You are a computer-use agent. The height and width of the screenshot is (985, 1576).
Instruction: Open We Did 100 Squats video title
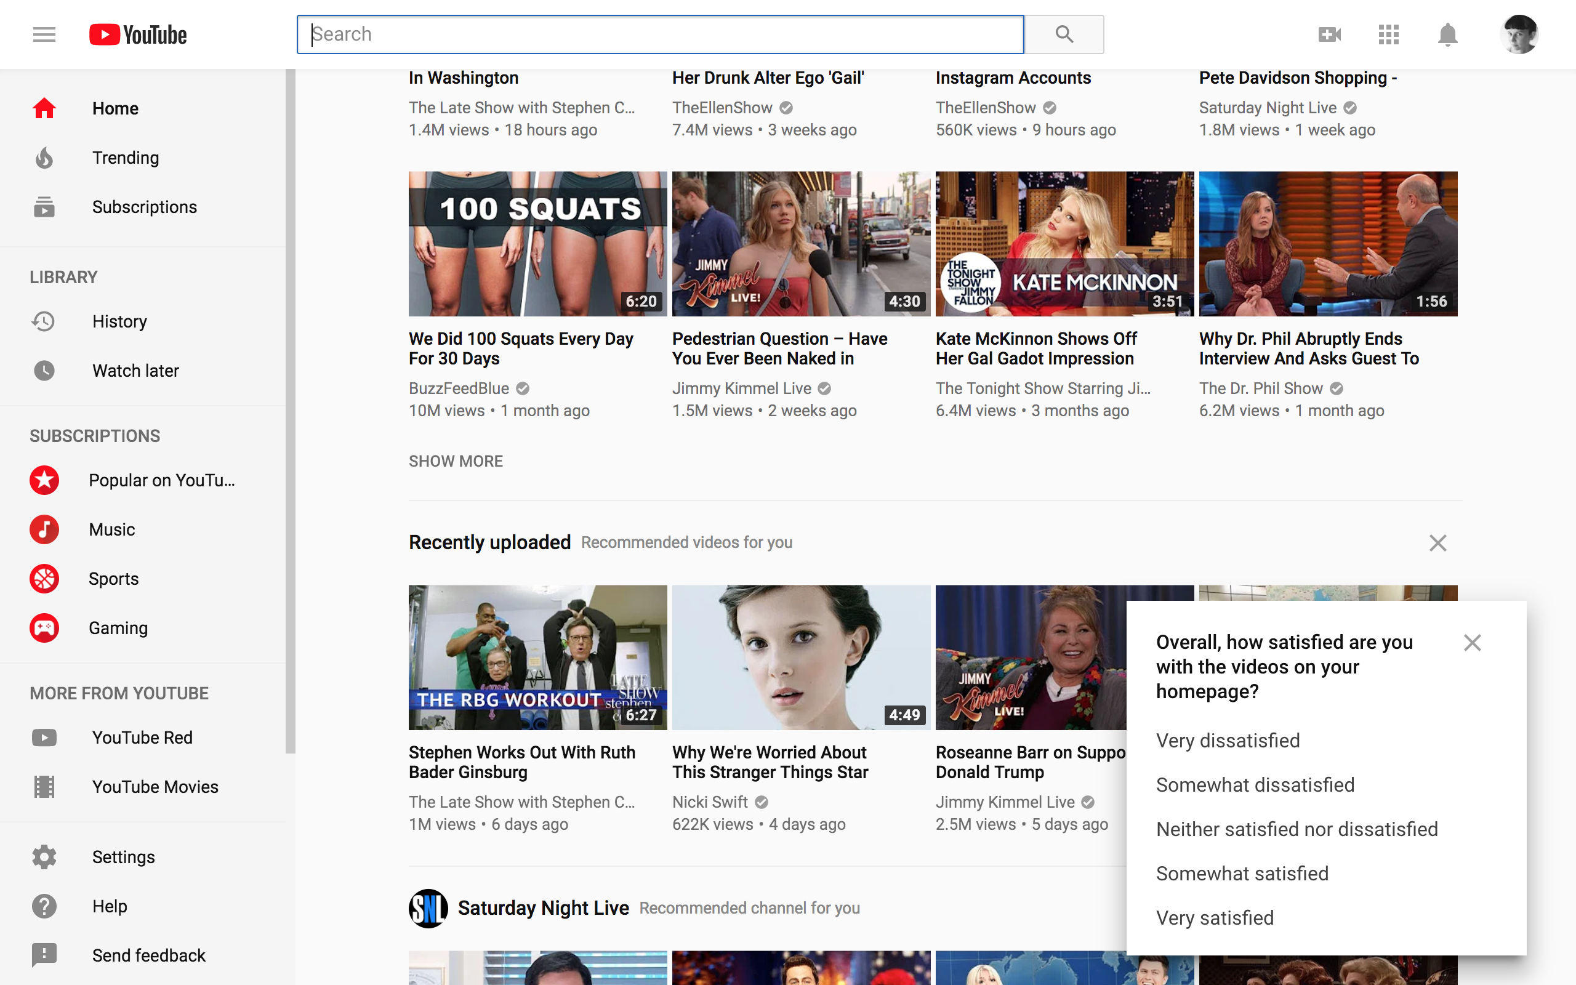[x=521, y=348]
